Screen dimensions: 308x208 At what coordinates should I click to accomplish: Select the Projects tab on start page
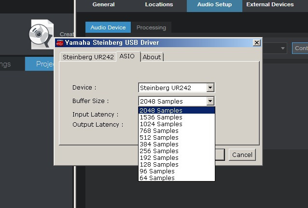(40, 64)
